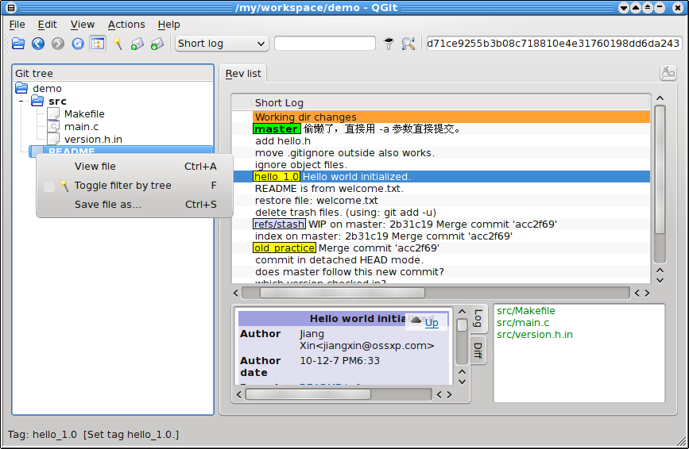Viewport: 689px width, 449px height.
Task: Switch to the Diff vertical tab
Action: 478,351
